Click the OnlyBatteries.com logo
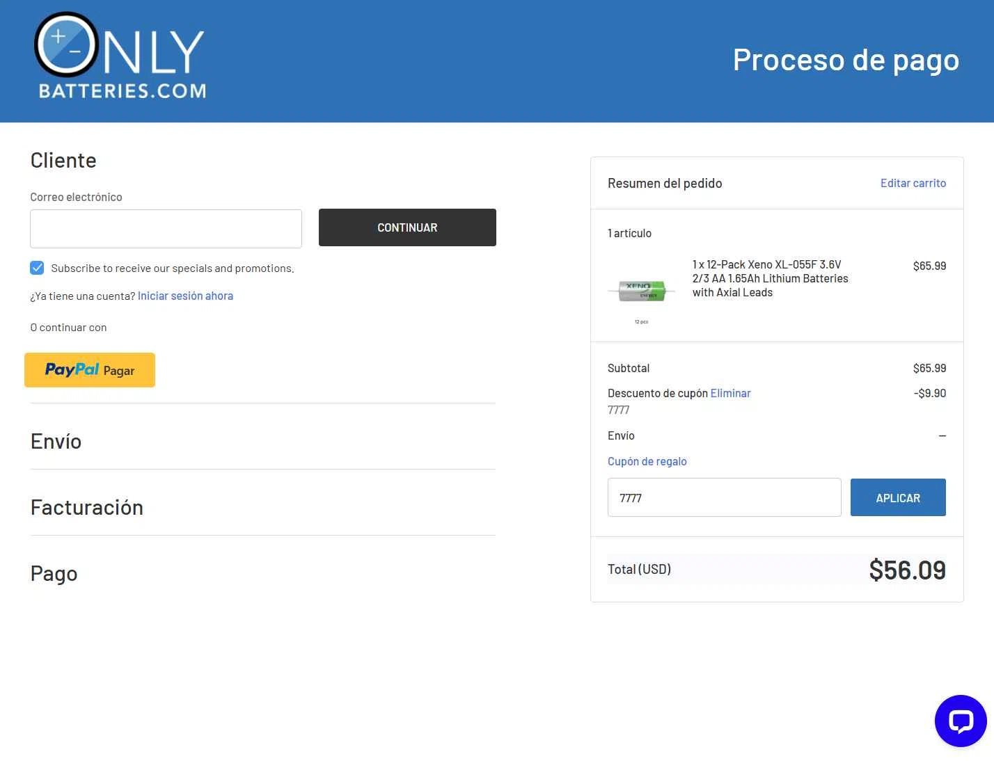This screenshot has height=761, width=994. [x=120, y=56]
